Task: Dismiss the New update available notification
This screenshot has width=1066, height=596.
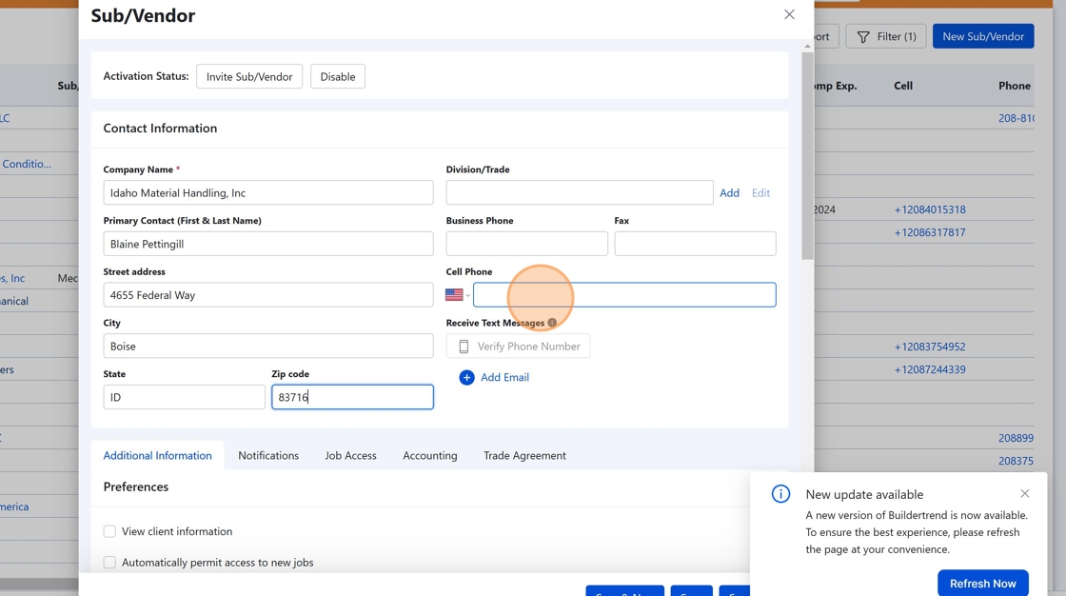Action: [1024, 493]
